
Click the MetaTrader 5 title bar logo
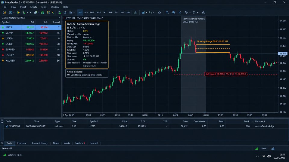point(2,2)
